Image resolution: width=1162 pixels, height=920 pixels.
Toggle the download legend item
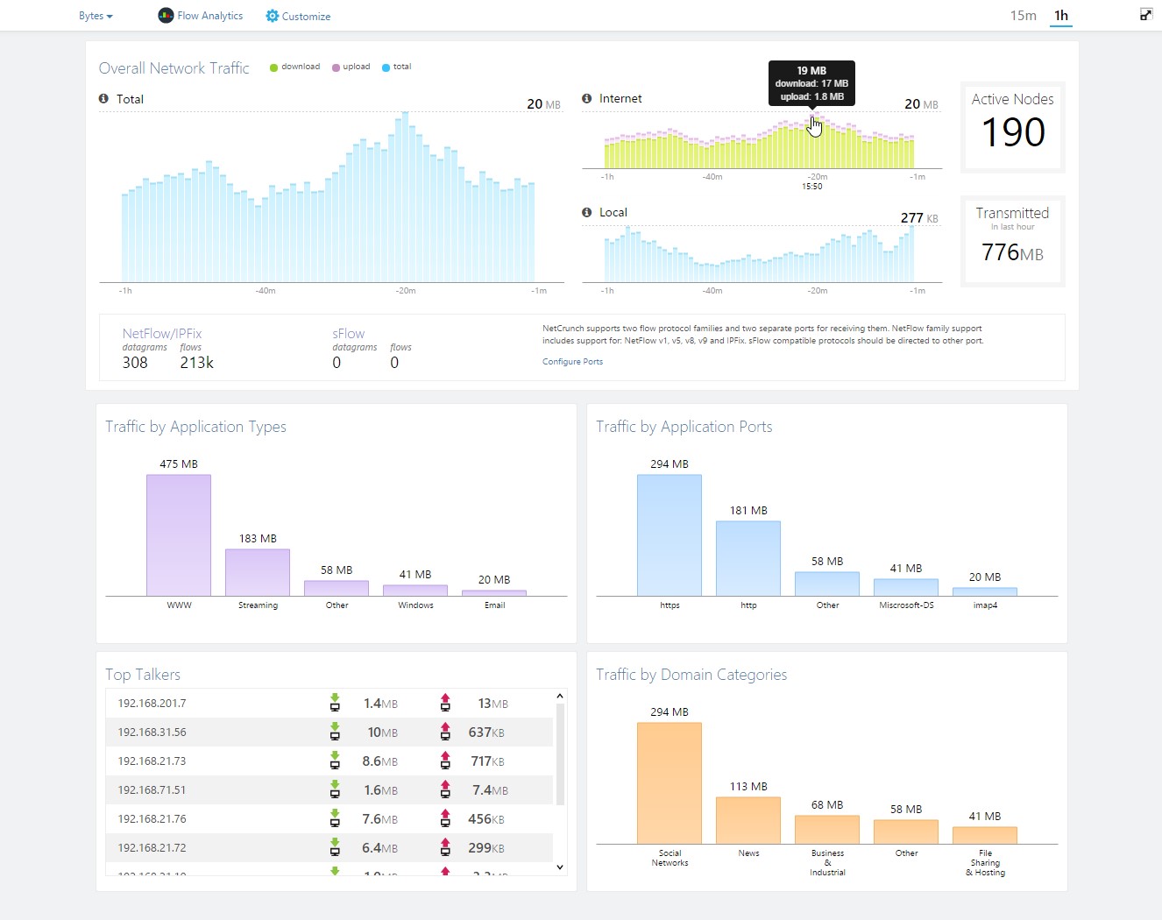[x=294, y=67]
